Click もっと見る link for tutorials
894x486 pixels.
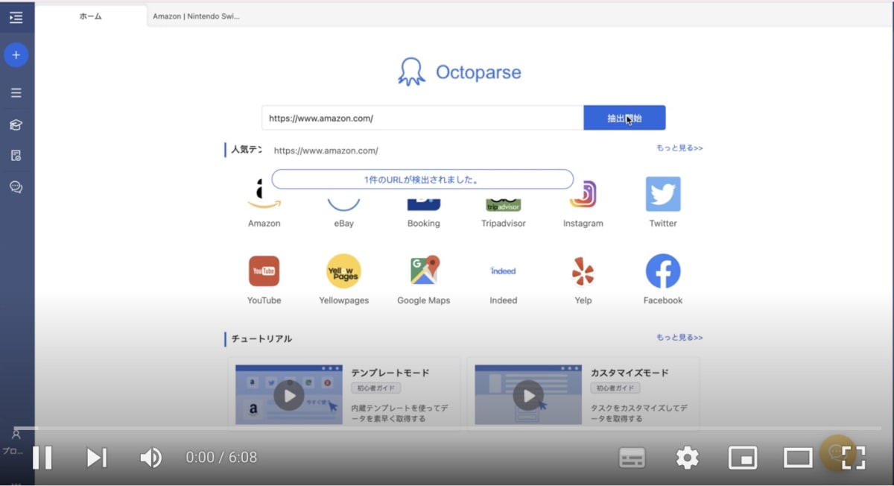click(x=679, y=338)
